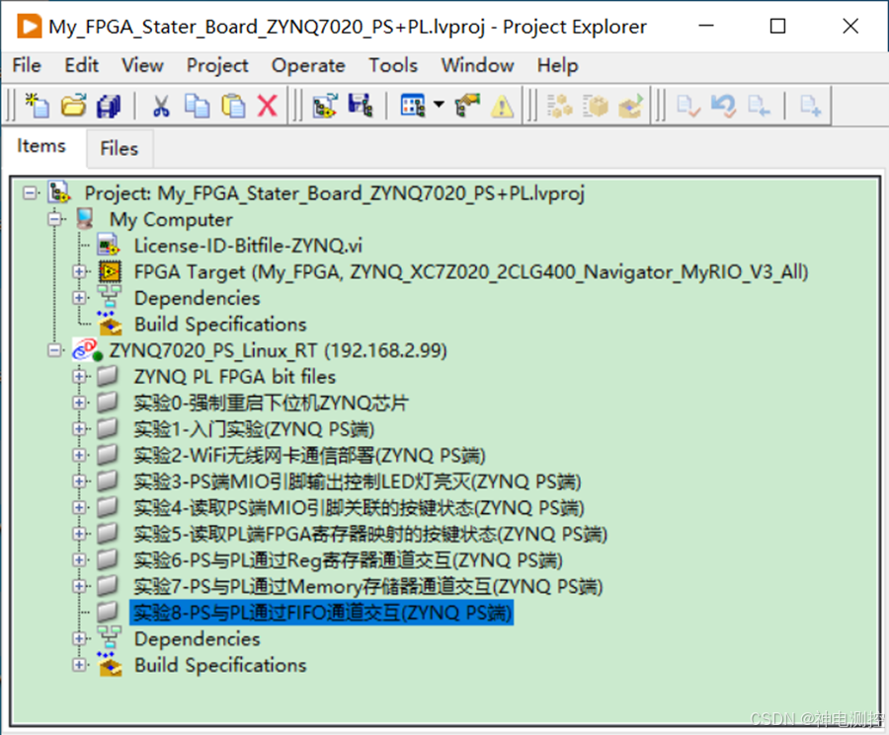The image size is (889, 735).
Task: Select ZYNQ7020_PS_Linux_RT (192.168.2.99)
Action: pos(278,350)
